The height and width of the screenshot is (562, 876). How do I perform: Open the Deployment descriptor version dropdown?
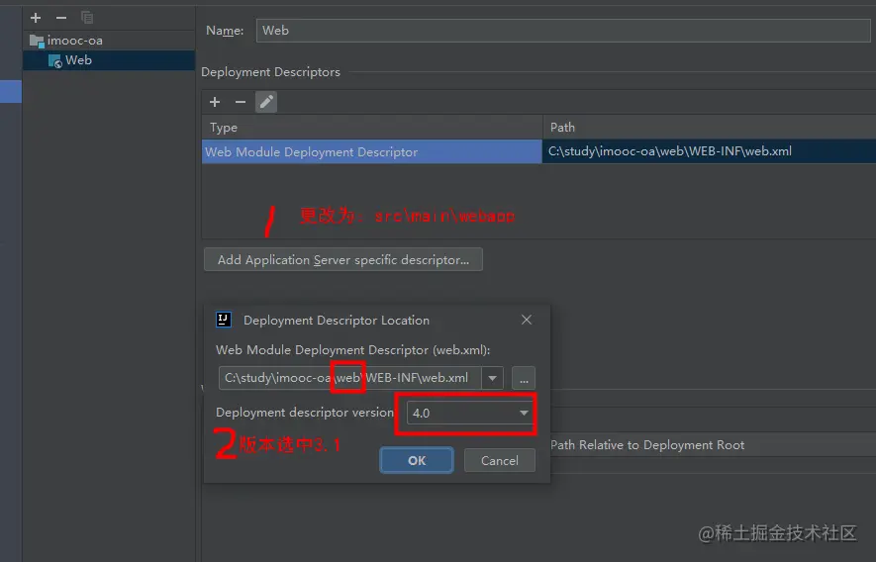pos(468,414)
